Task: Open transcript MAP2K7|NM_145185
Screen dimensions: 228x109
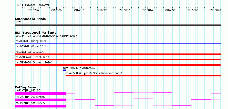Action: pos(28,91)
